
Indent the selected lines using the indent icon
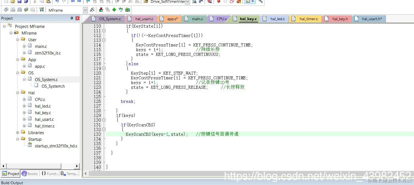click(117, 1)
